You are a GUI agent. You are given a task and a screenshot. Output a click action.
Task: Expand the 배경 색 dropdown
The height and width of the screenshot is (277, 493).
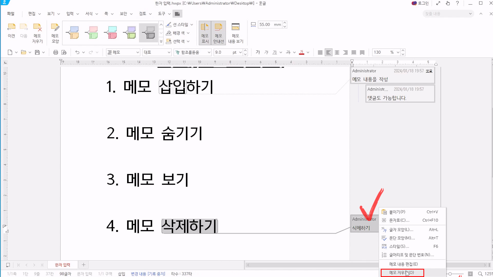pos(188,33)
